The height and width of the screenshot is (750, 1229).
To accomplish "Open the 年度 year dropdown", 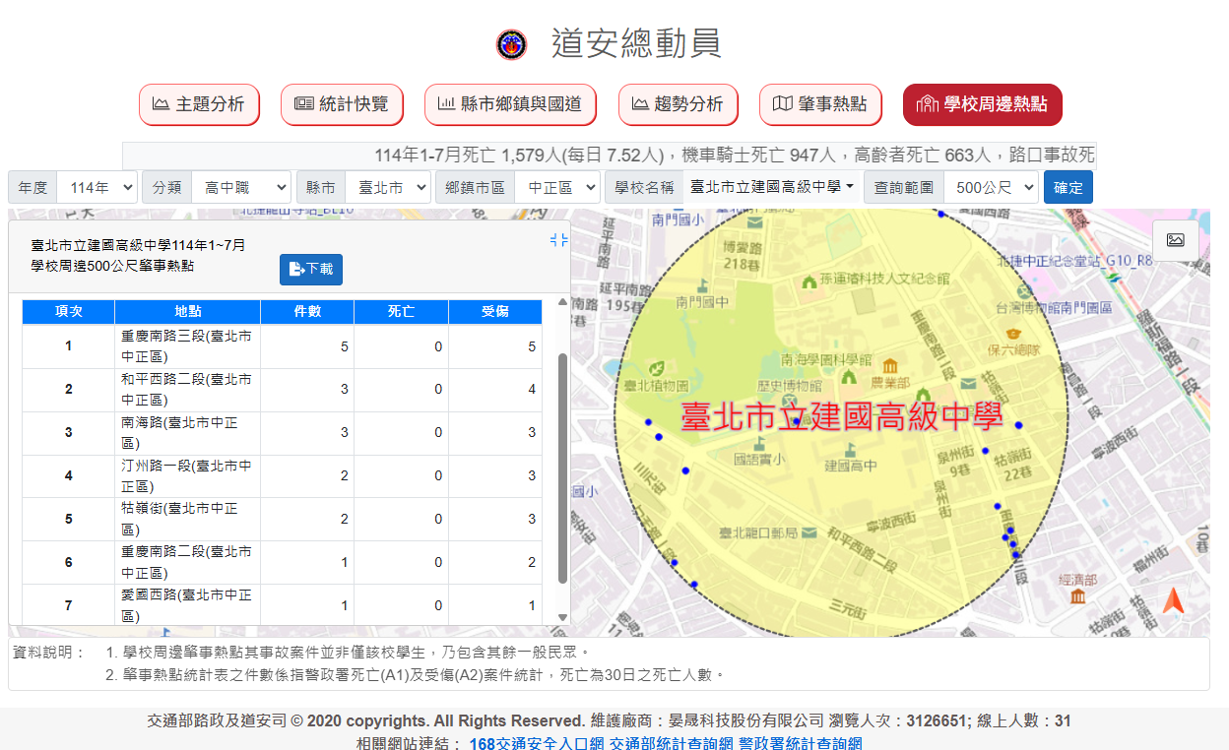I will pyautogui.click(x=97, y=187).
